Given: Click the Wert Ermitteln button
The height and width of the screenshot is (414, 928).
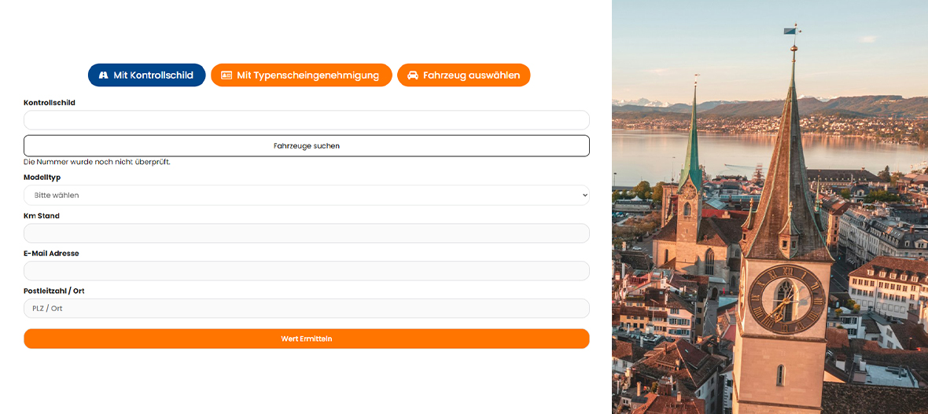Looking at the screenshot, I should pos(307,339).
